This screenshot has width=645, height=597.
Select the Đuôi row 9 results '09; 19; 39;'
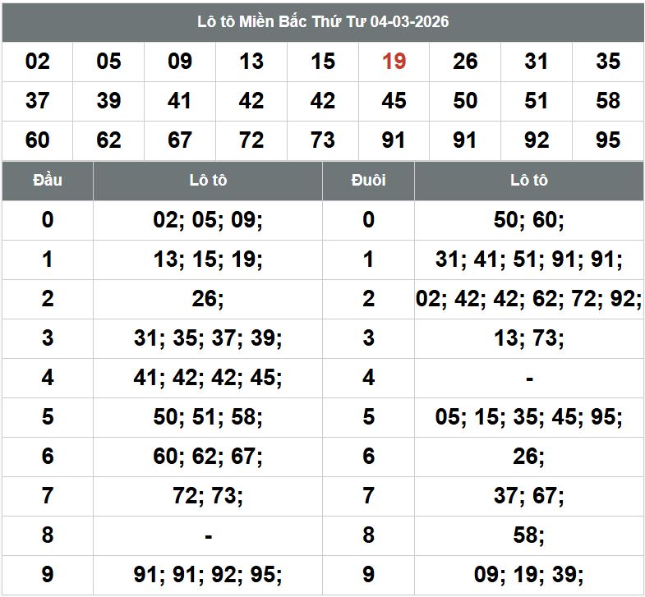pos(529,575)
